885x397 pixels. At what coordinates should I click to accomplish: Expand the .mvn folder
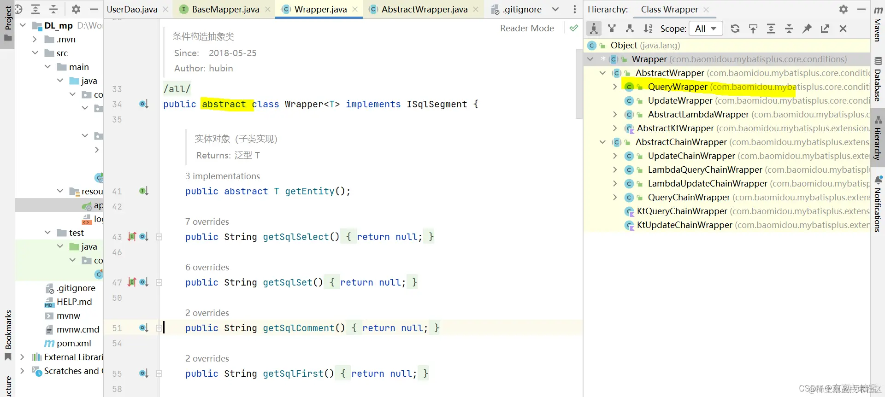coord(35,39)
